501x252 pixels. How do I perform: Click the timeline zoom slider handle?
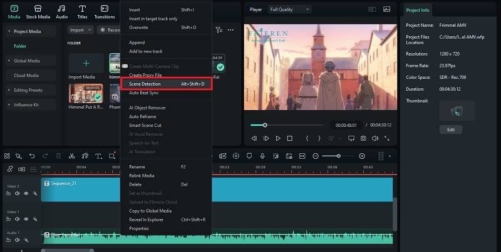coord(338,156)
